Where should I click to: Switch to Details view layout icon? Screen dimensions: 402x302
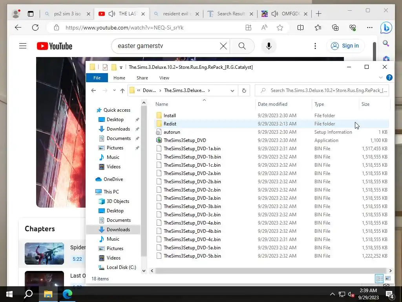click(x=379, y=279)
